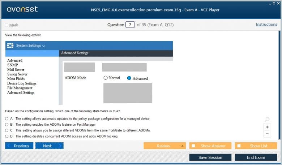Click the End Exam button
Viewport: 282px width, 165px height.
(x=256, y=157)
